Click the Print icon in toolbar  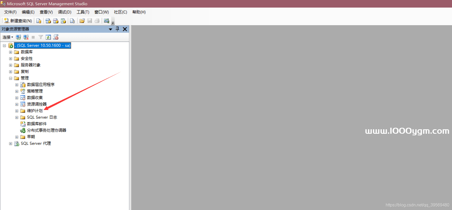tap(97, 21)
